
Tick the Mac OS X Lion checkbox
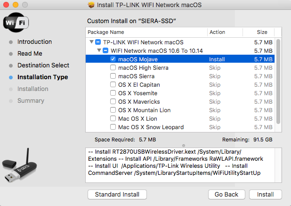(x=113, y=118)
